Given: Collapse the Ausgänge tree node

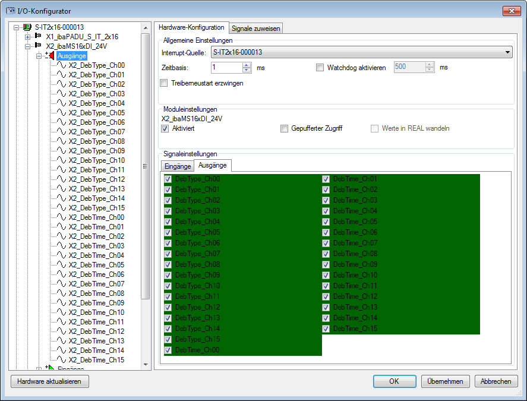Looking at the screenshot, I should pos(39,56).
